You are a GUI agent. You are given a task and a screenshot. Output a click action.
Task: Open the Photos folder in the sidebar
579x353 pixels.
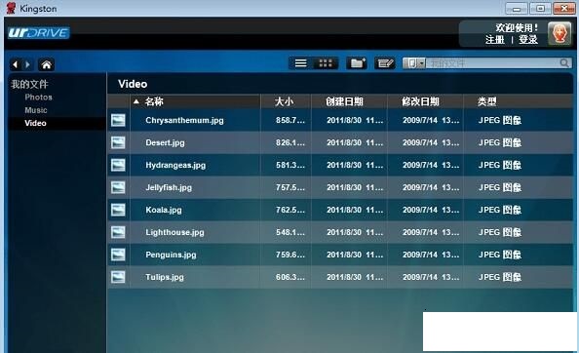click(38, 98)
